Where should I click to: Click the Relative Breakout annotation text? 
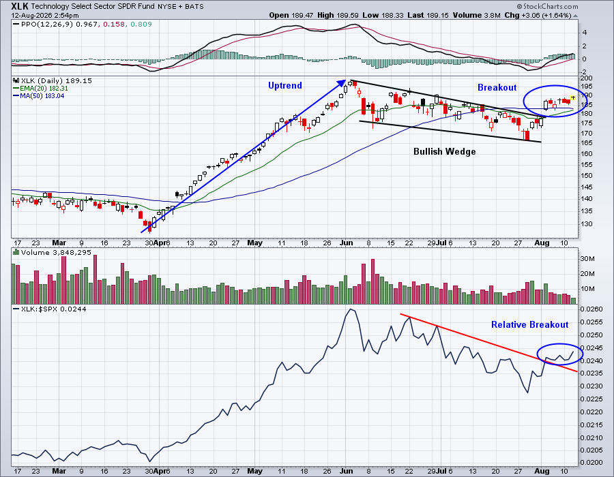[530, 324]
